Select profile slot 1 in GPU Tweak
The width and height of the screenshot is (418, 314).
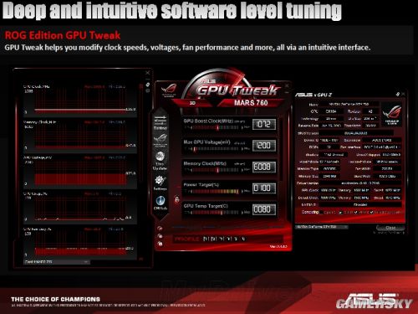206,239
